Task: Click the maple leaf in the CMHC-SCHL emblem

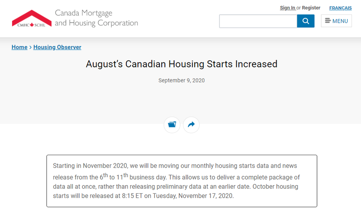Action: pyautogui.click(x=32, y=25)
